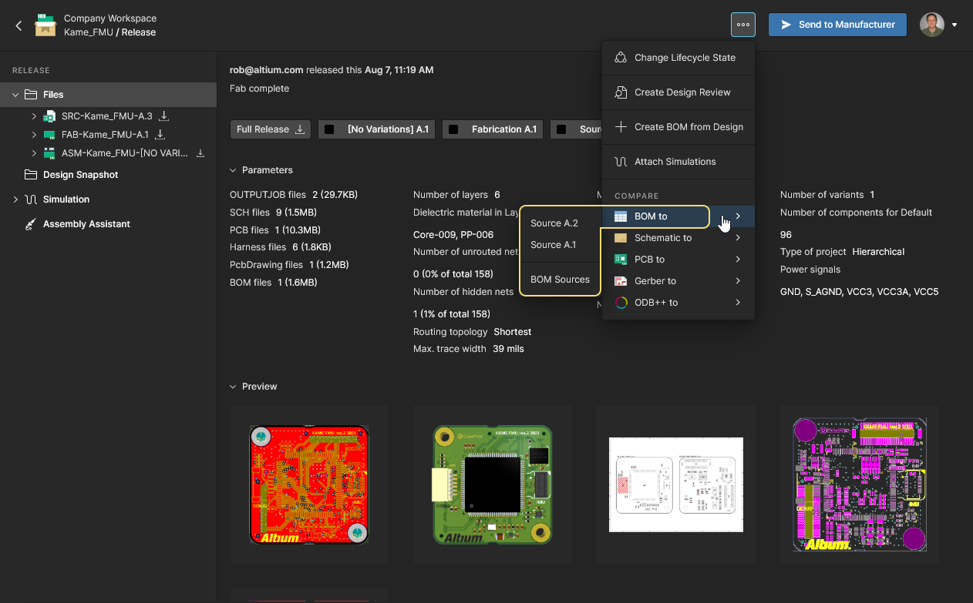Viewport: 973px width, 603px height.
Task: Click the BOM table icon in menu
Action: (621, 216)
